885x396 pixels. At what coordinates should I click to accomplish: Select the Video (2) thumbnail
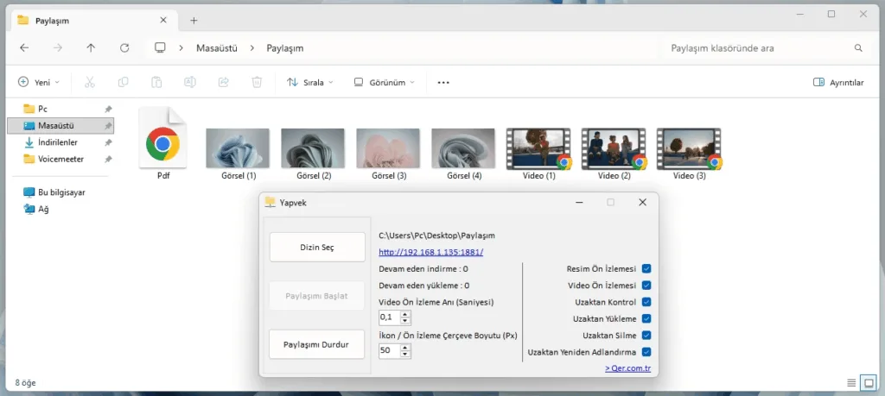pos(614,149)
